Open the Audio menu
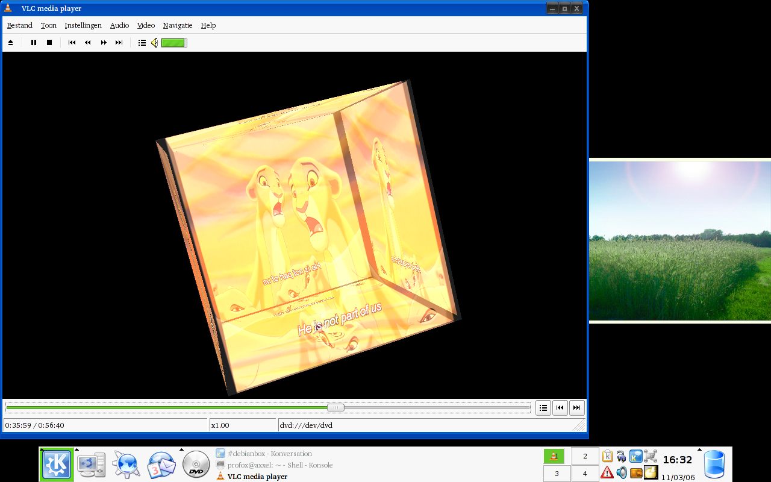The height and width of the screenshot is (482, 771). click(x=119, y=25)
